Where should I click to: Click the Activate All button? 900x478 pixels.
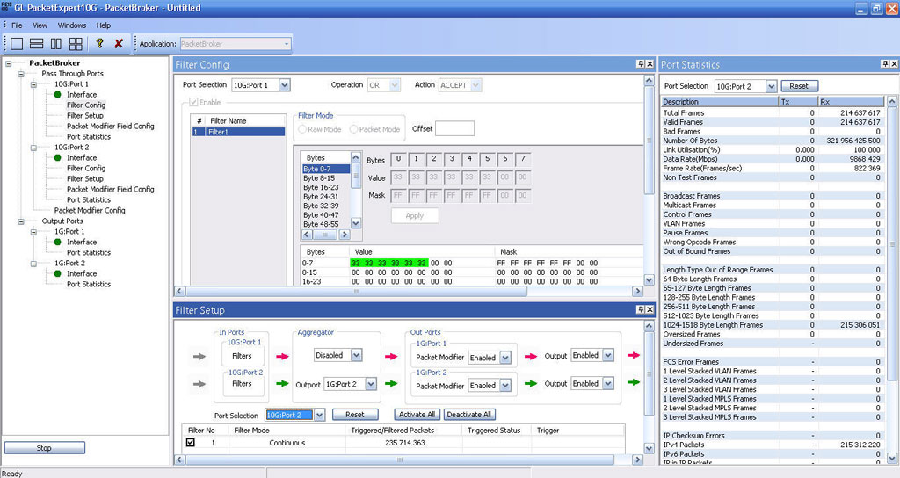coord(417,415)
